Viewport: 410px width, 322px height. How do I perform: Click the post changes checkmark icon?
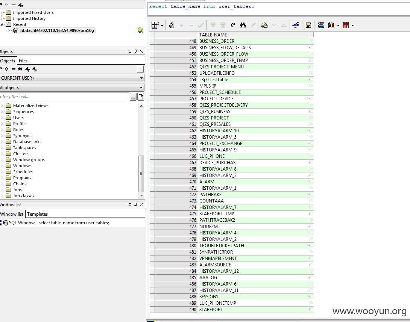(x=201, y=25)
